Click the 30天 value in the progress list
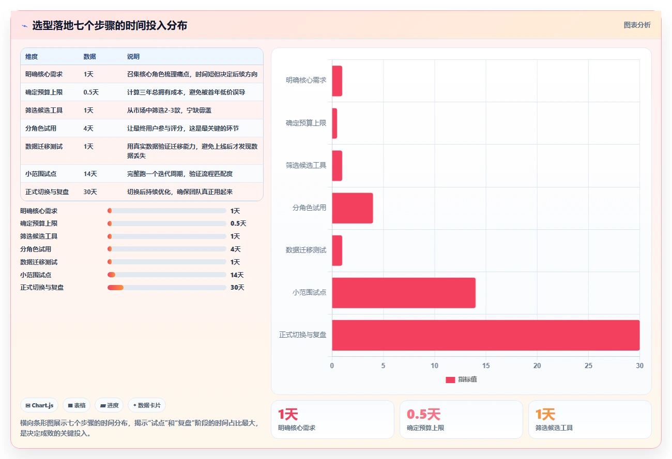The width and height of the screenshot is (672, 459). tap(237, 288)
